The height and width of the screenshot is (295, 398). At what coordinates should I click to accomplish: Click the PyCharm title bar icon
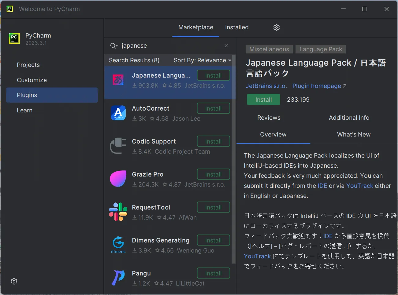tap(10, 9)
